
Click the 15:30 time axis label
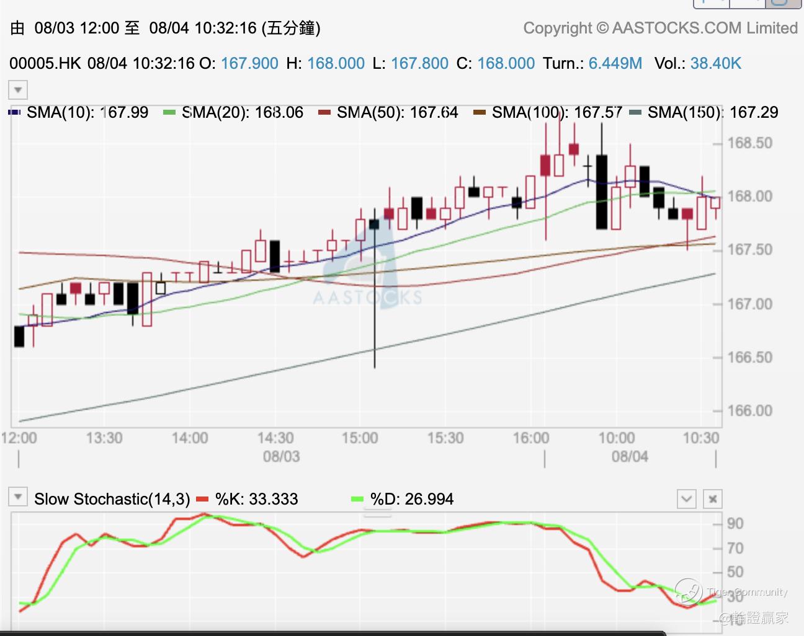pos(445,438)
